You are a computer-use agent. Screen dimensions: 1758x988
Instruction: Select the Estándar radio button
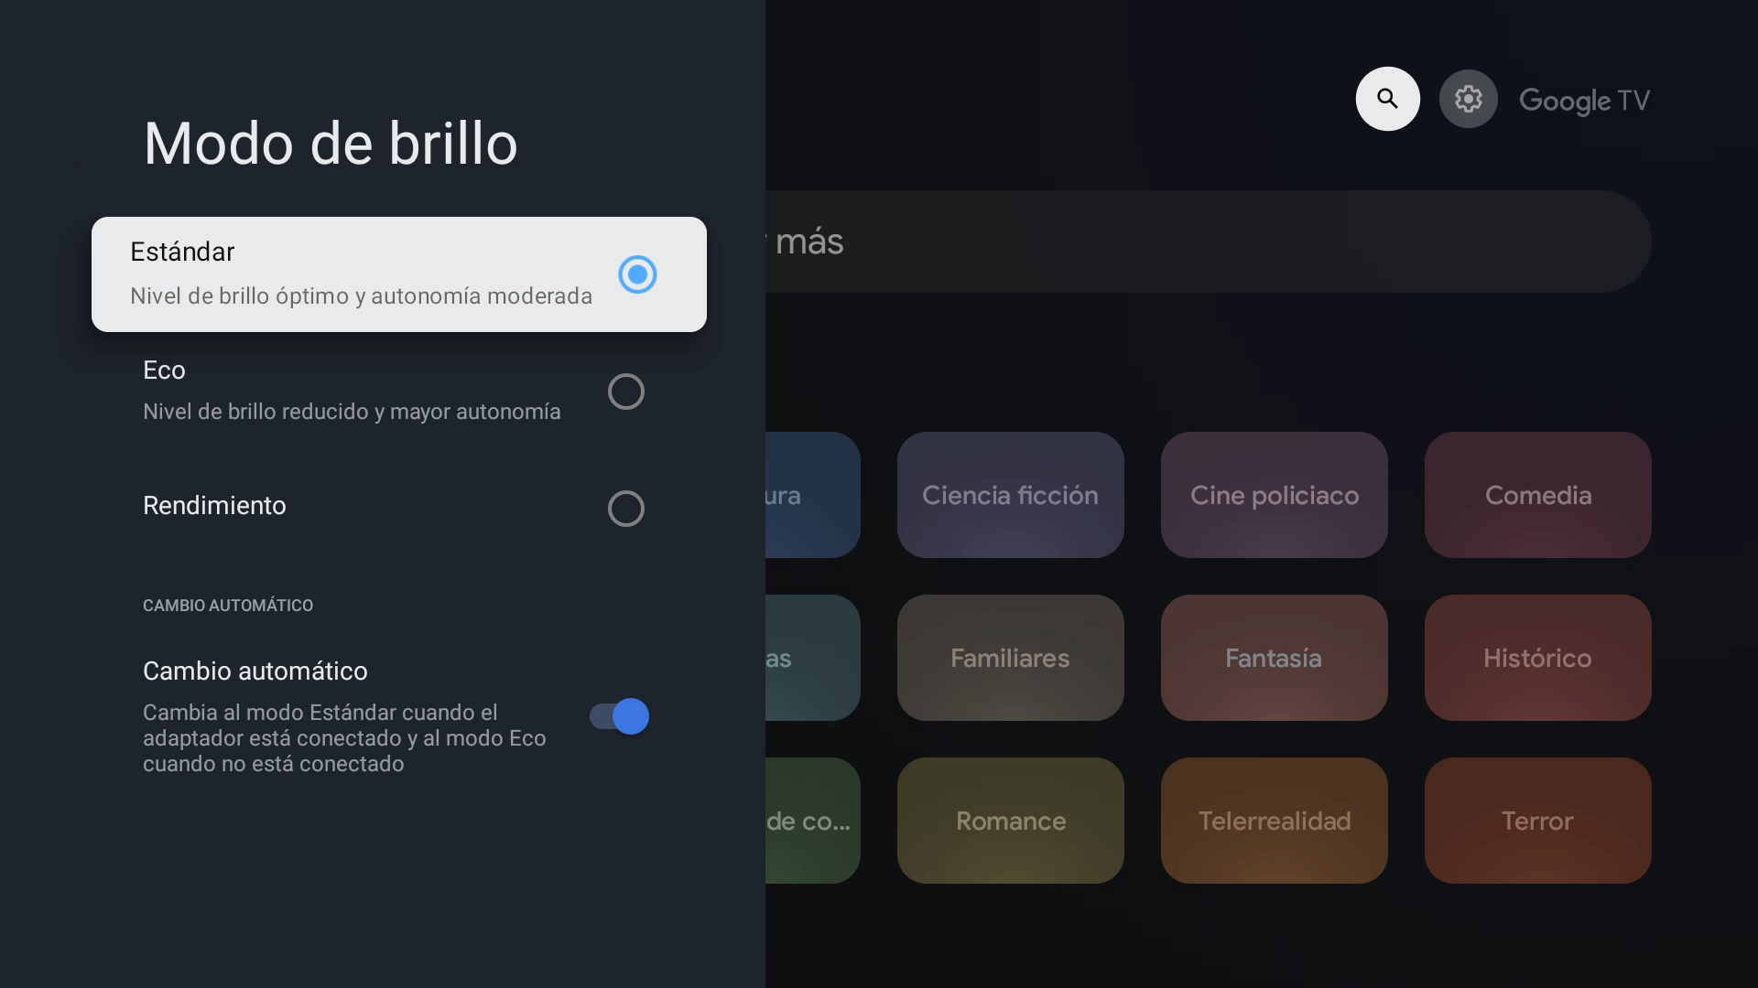pos(637,274)
